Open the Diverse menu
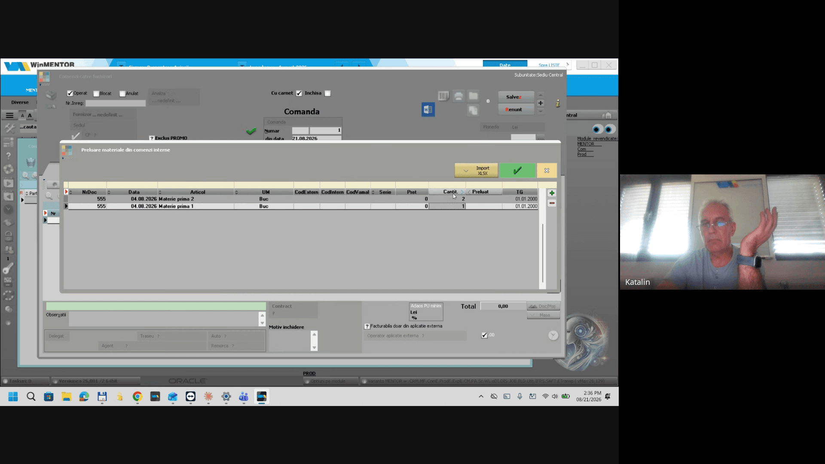This screenshot has height=464, width=825. [20, 102]
